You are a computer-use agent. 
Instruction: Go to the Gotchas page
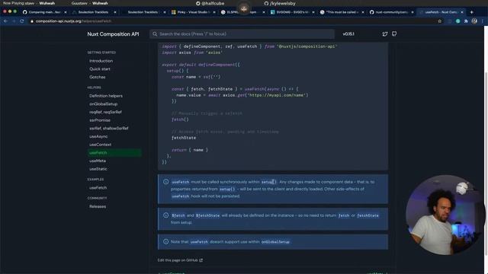click(97, 77)
